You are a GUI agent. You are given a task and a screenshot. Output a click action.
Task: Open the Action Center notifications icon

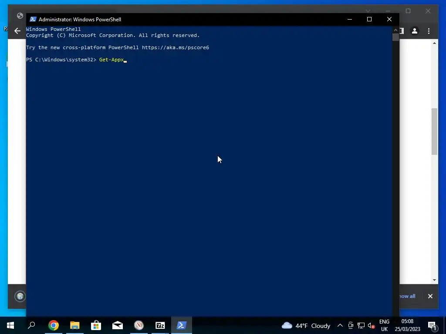click(432, 325)
